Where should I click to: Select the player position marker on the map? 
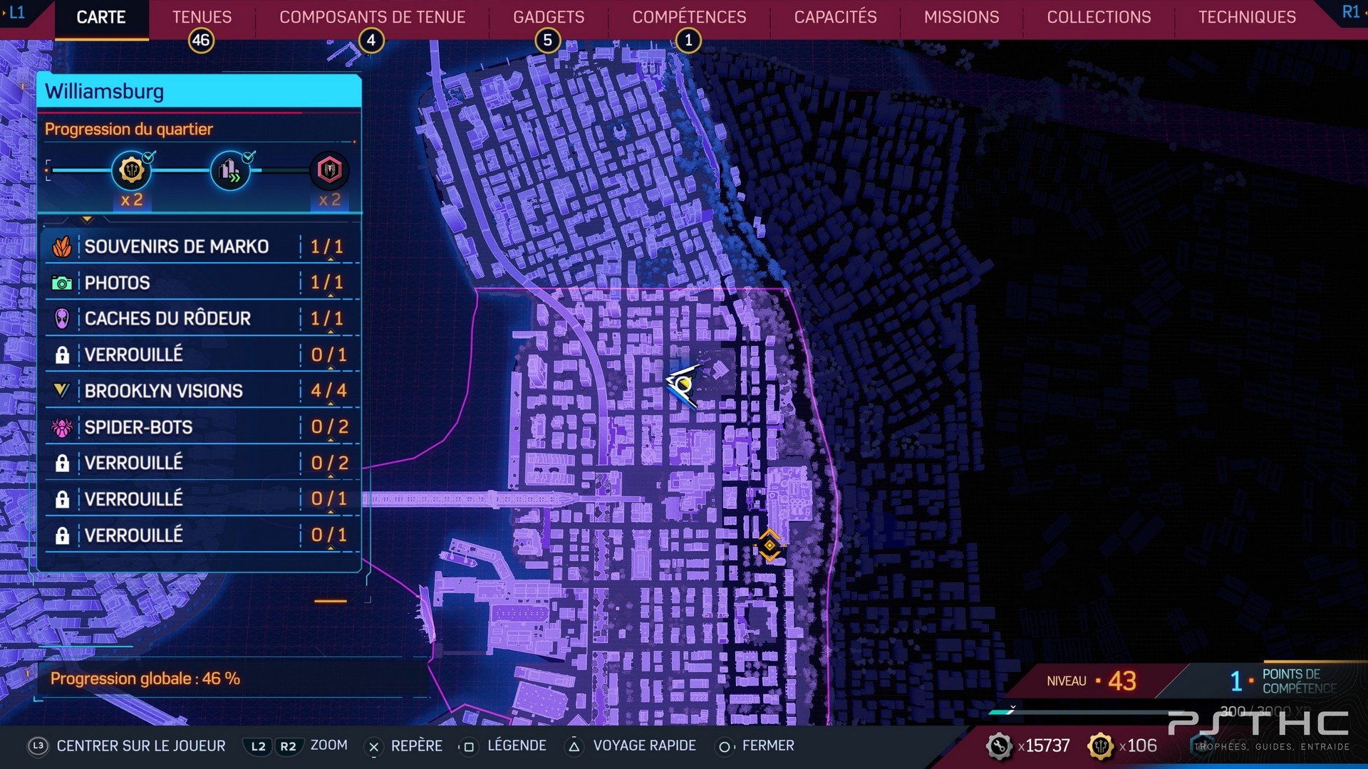coord(683,385)
